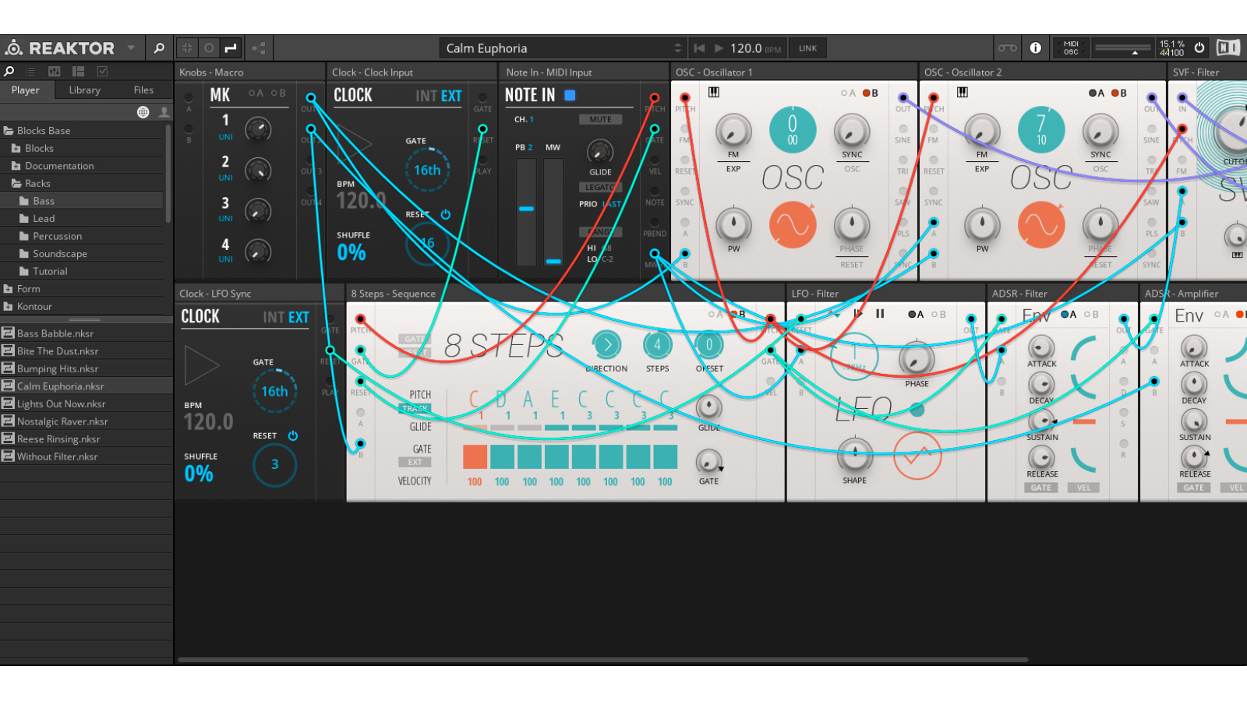Viewport: 1247px width, 701px height.
Task: Enable LEGATO on the Note In block
Action: coord(600,188)
